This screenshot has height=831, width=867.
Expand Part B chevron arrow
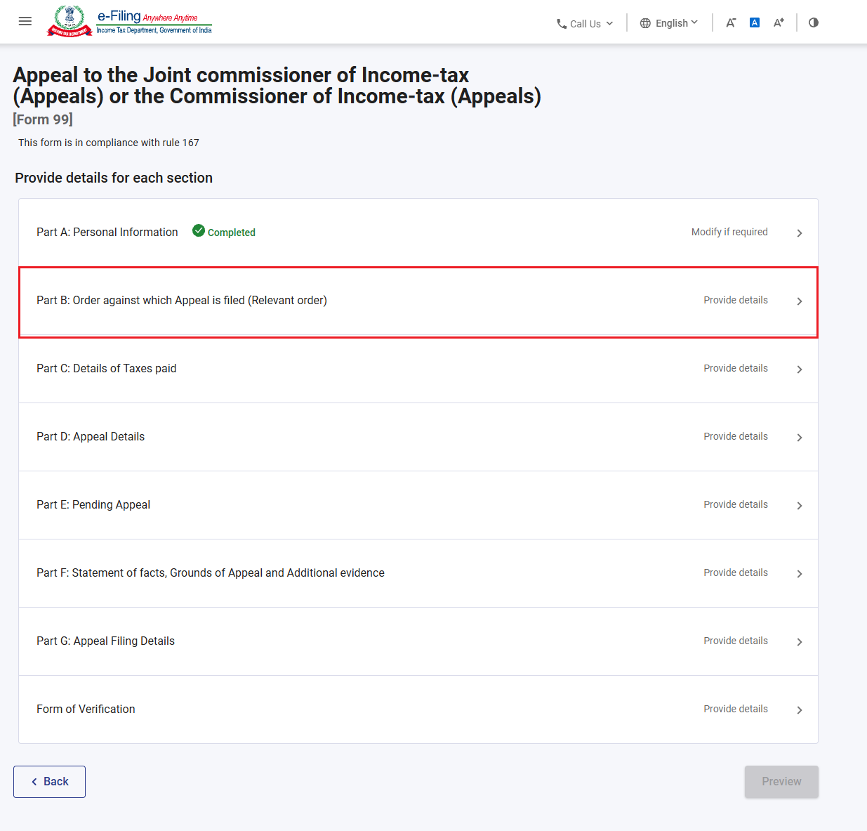click(x=800, y=301)
